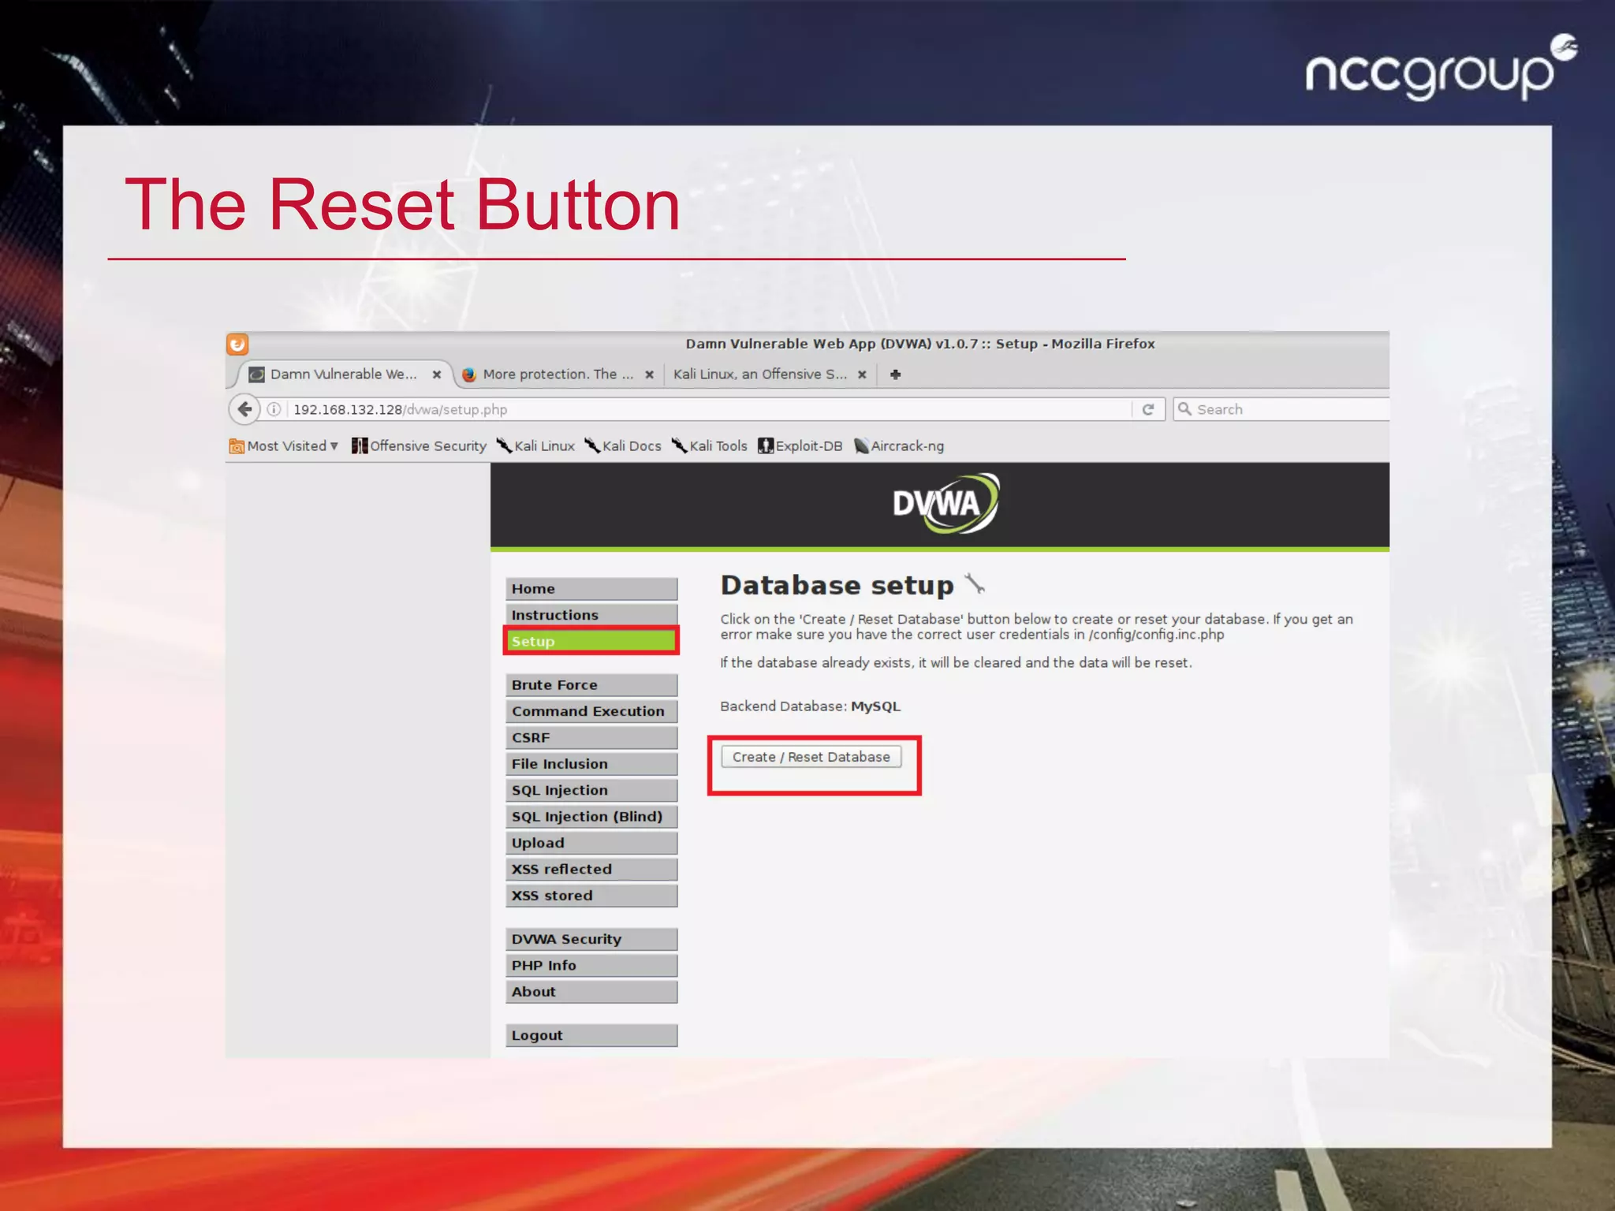1615x1211 pixels.
Task: Click the URL address field
Action: [x=710, y=409]
